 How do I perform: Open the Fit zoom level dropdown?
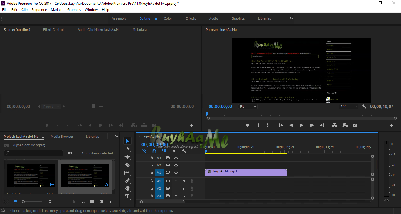248,107
